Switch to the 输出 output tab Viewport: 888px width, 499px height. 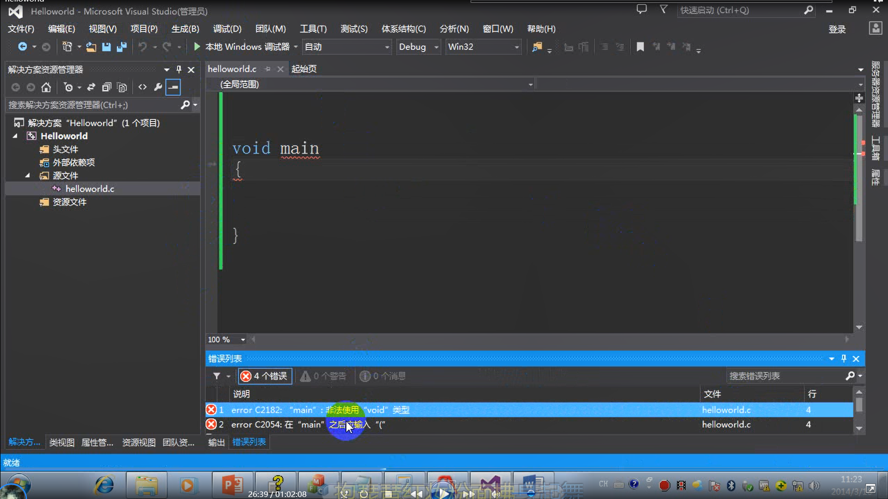point(216,442)
